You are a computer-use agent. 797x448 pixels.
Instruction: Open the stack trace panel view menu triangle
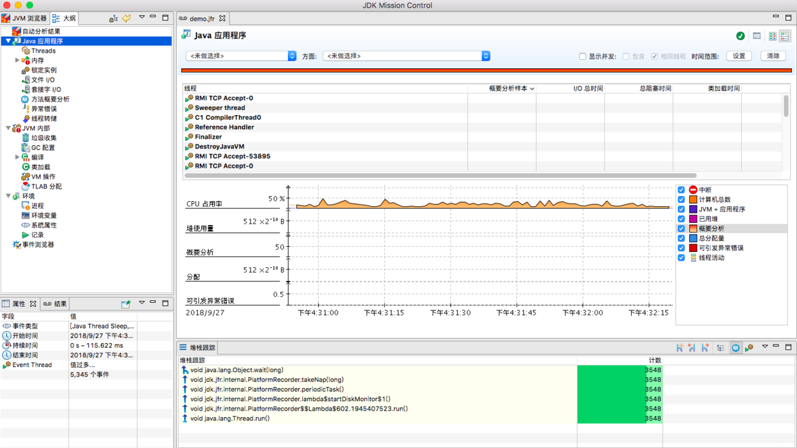pyautogui.click(x=765, y=347)
